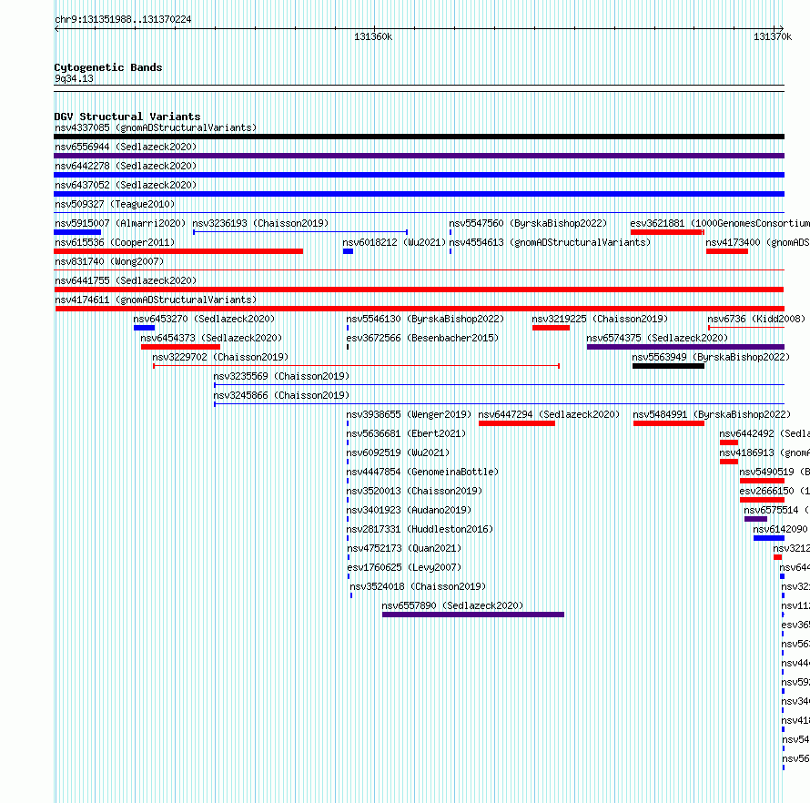The image size is (810, 803).
Task: Open nsv3245866 (Chaisson2019) variant
Action: point(281,395)
